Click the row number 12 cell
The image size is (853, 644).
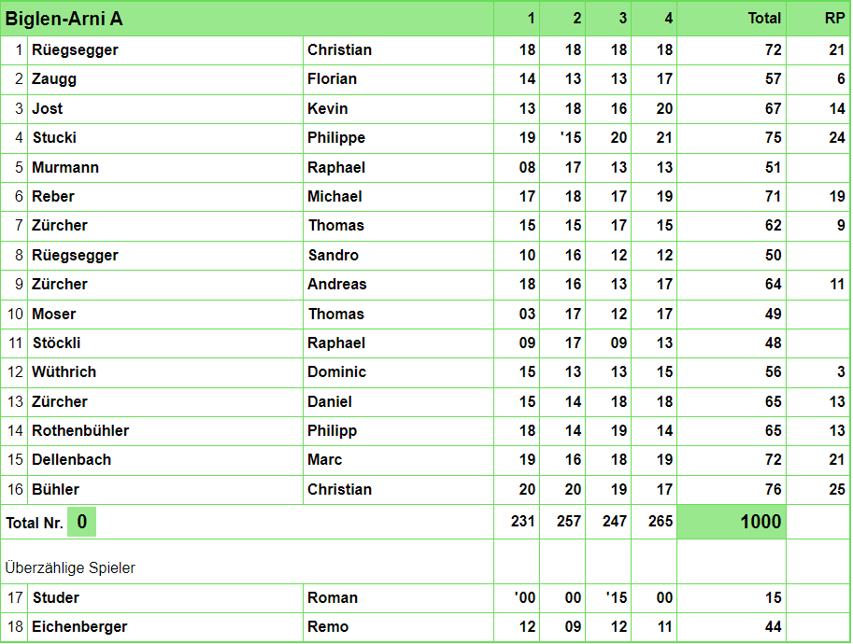tap(14, 372)
